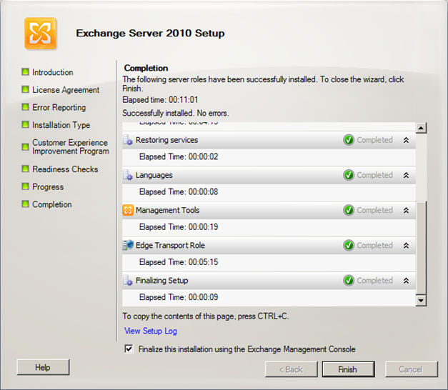448x390 pixels.
Task: Click the Management Tools orange Exchange icon
Action: tap(128, 210)
